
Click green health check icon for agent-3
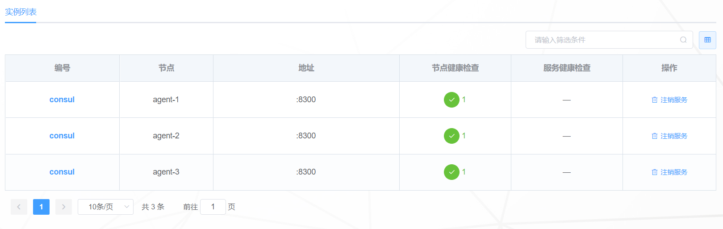pyautogui.click(x=451, y=172)
